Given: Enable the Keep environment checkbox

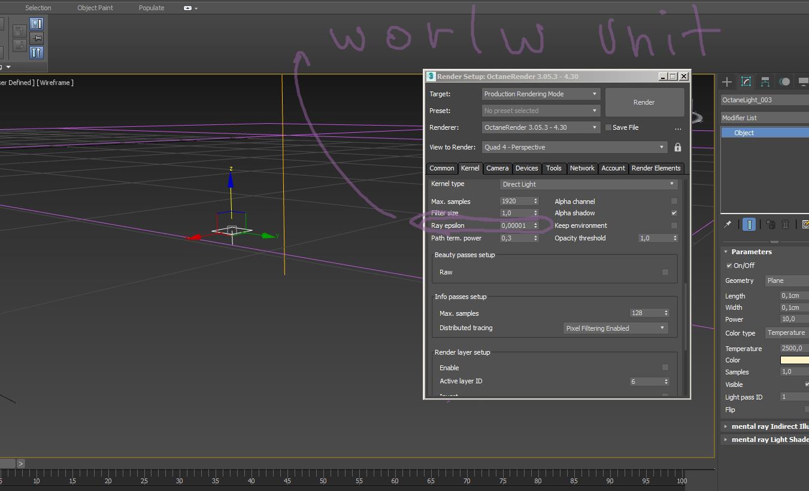Looking at the screenshot, I should click(674, 225).
